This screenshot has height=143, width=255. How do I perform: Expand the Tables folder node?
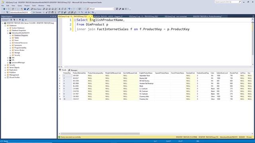click(10, 38)
